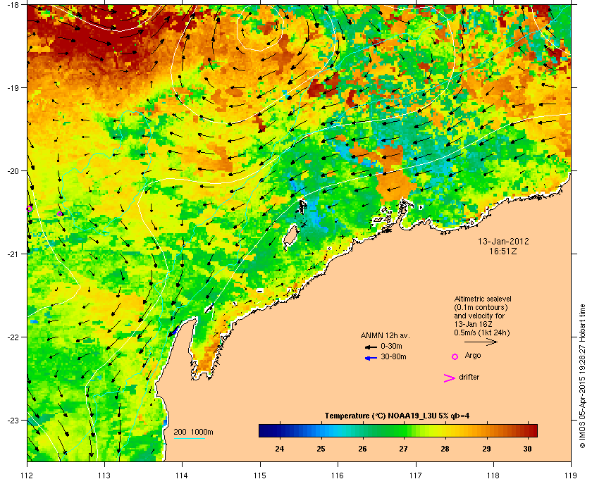This screenshot has width=592, height=479.
Task: Click the '0-30m' legend label
Action: point(391,346)
